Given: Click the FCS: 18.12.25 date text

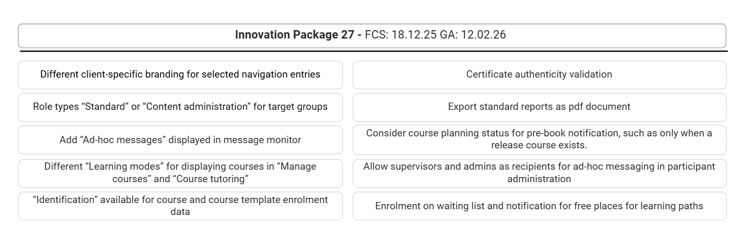Looking at the screenshot, I should (401, 35).
